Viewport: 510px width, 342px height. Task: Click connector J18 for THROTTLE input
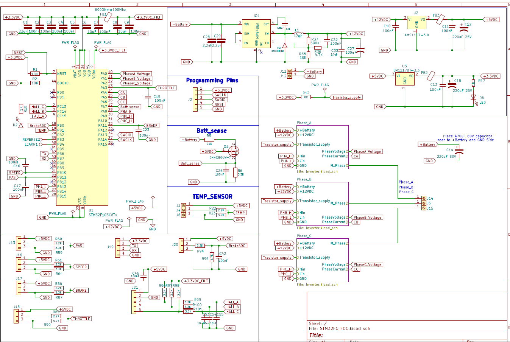pos(16,316)
